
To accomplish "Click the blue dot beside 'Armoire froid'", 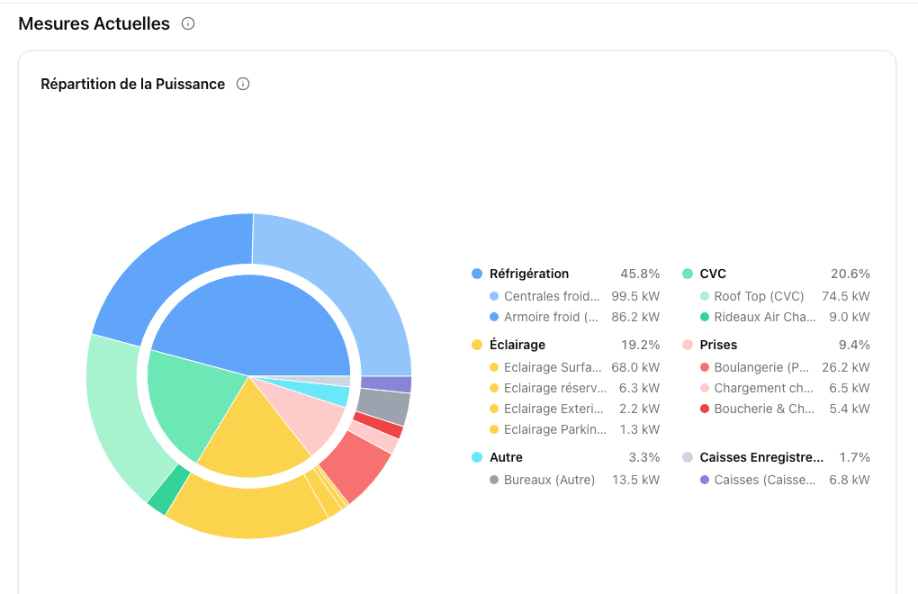I will click(x=493, y=317).
